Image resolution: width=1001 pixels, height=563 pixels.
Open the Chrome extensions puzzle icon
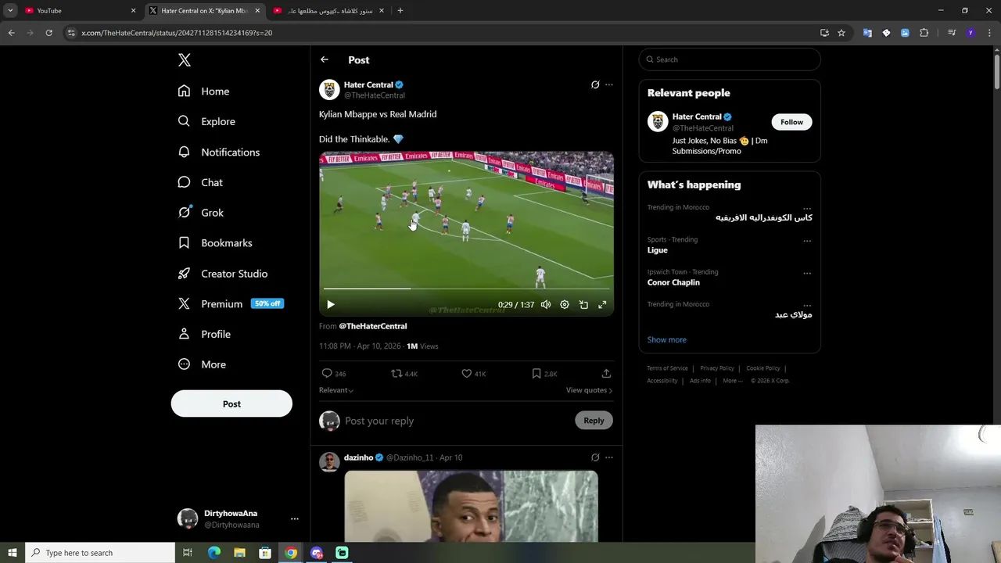tap(924, 33)
